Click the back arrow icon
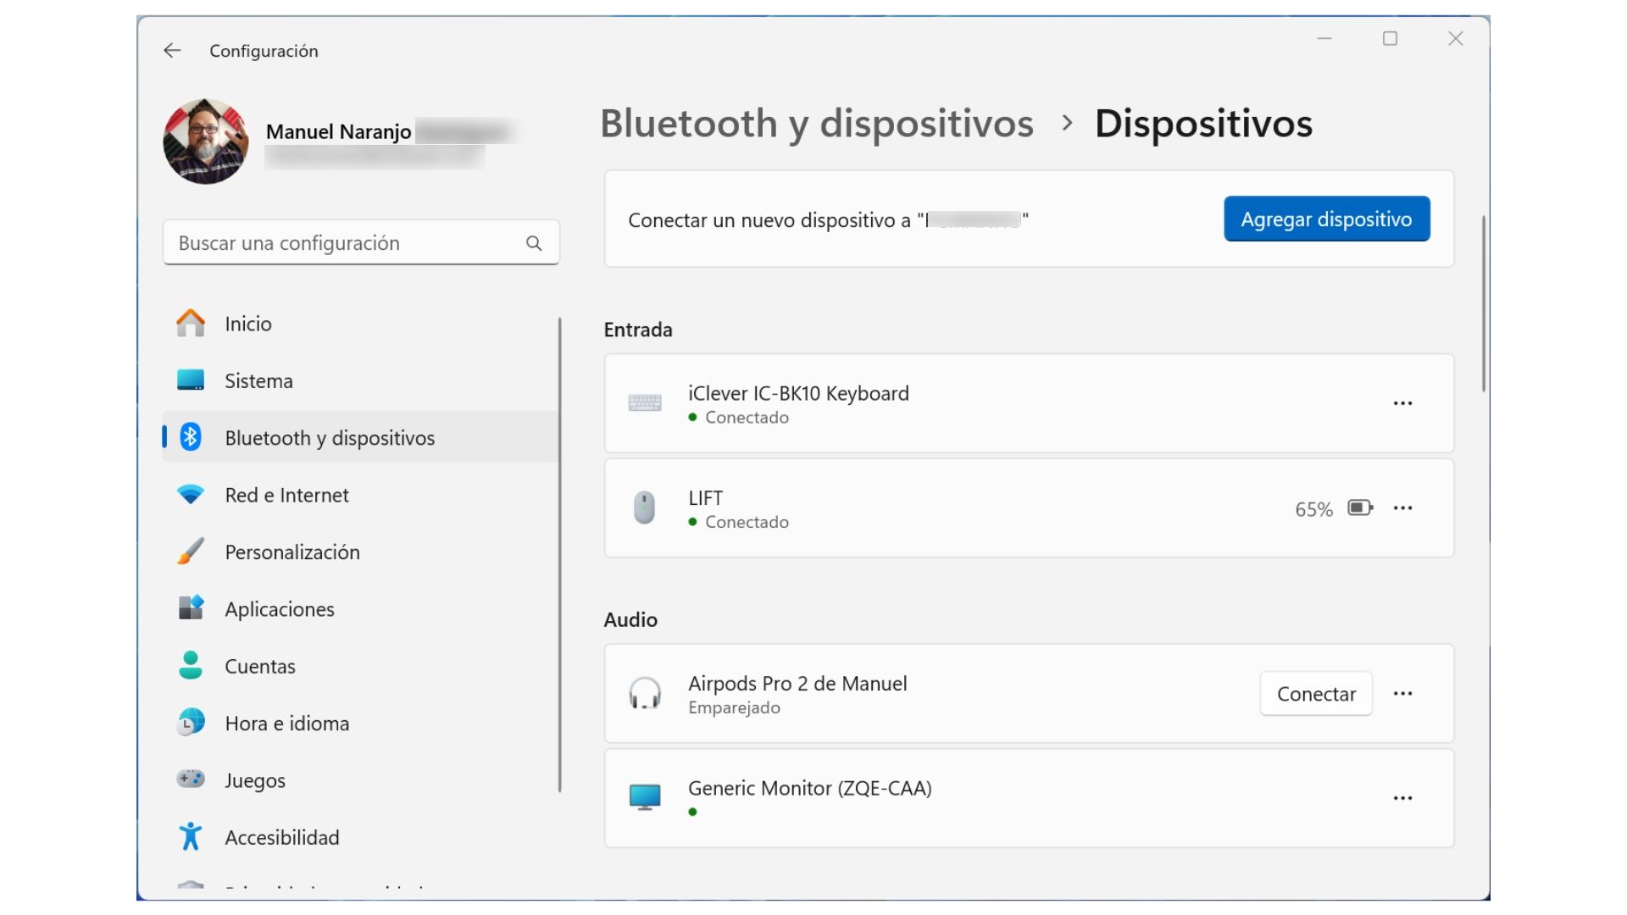This screenshot has width=1627, height=915. pos(172,51)
